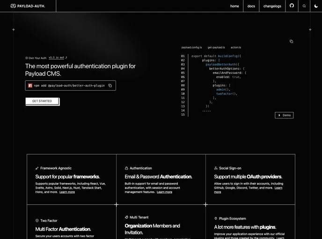This screenshot has height=239, width=322.
Task: Open the changelogs nav item
Action: point(272,6)
